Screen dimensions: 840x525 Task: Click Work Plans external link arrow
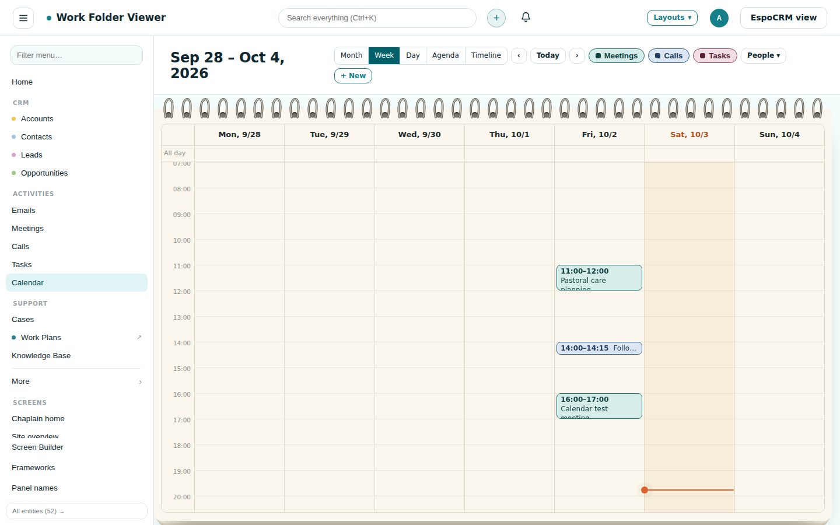pos(139,337)
